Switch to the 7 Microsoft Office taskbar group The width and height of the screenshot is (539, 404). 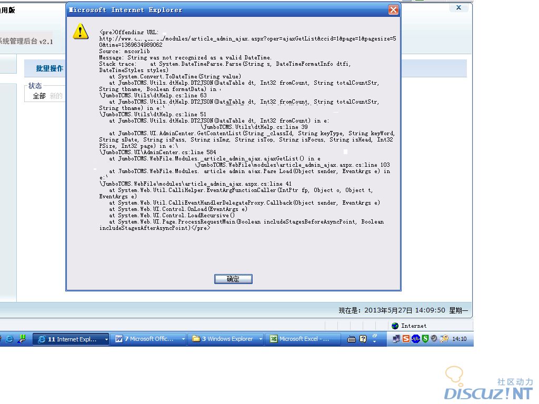148,339
